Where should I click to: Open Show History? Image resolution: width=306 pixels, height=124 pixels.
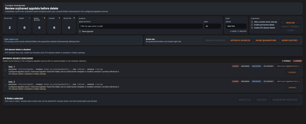(289, 40)
